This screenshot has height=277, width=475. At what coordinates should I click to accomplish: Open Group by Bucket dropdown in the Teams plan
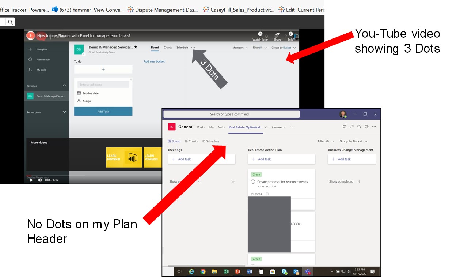point(354,141)
